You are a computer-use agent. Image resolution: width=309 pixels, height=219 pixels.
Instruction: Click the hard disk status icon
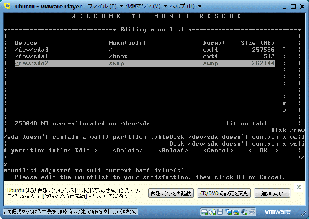(205, 211)
